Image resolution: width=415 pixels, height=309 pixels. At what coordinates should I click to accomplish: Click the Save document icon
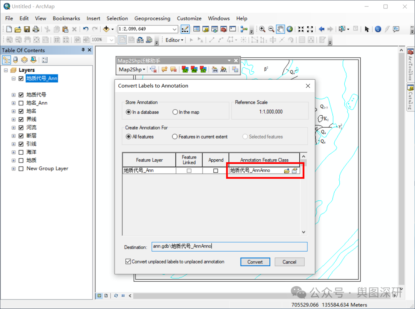27,29
